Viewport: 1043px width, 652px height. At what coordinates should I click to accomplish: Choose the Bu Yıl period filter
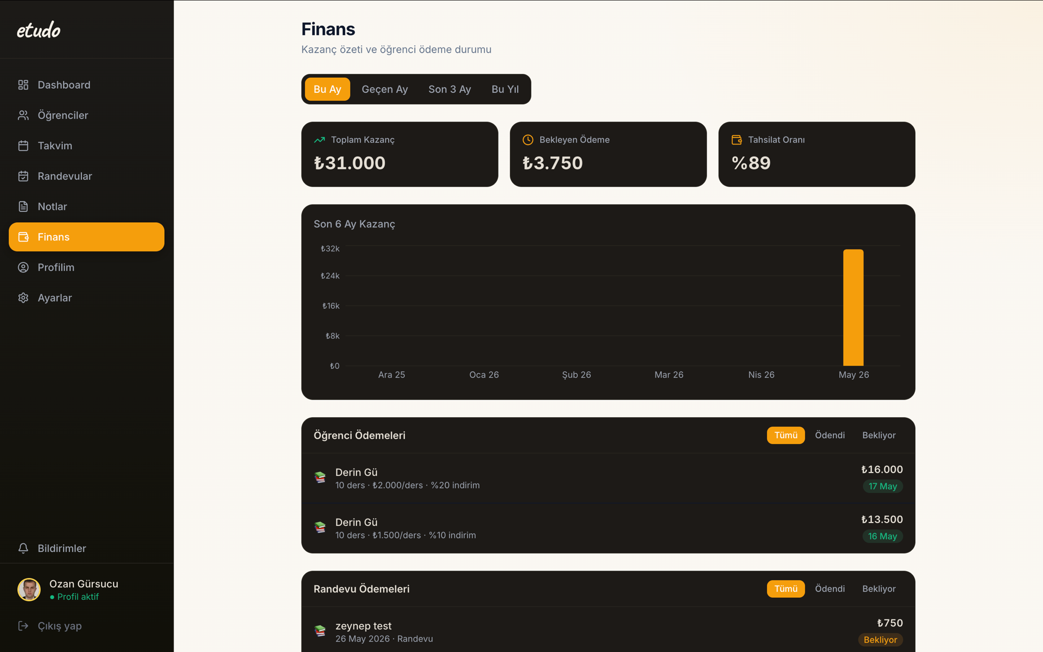(x=505, y=89)
